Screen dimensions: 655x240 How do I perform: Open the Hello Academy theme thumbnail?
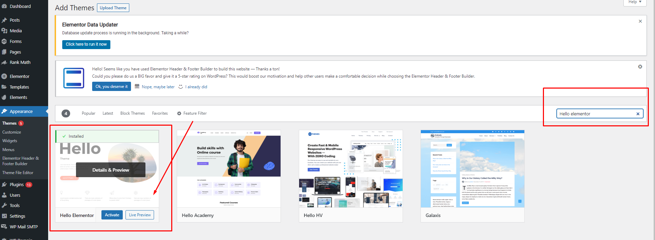tap(229, 169)
